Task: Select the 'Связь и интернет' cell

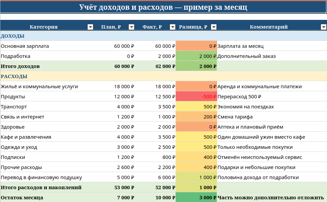Action: (47, 117)
